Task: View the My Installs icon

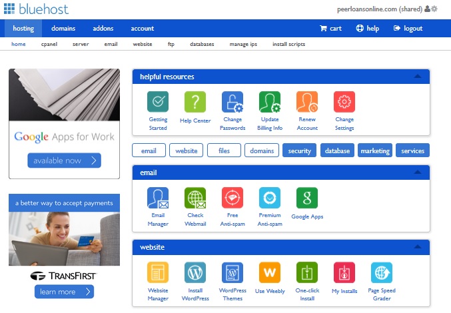Action: click(344, 272)
